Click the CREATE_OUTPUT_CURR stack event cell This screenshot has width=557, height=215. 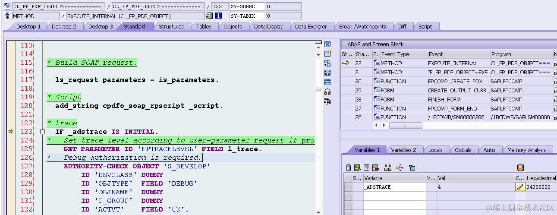pyautogui.click(x=459, y=90)
